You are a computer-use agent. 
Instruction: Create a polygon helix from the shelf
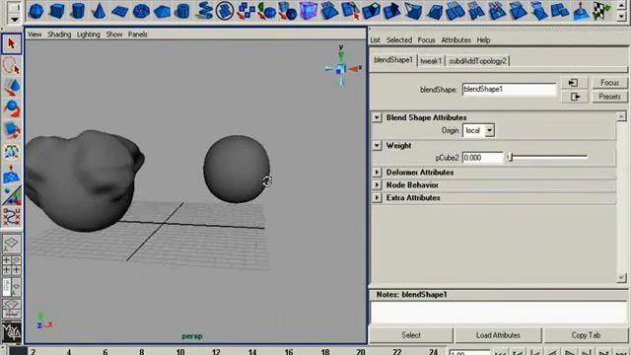[x=204, y=11]
